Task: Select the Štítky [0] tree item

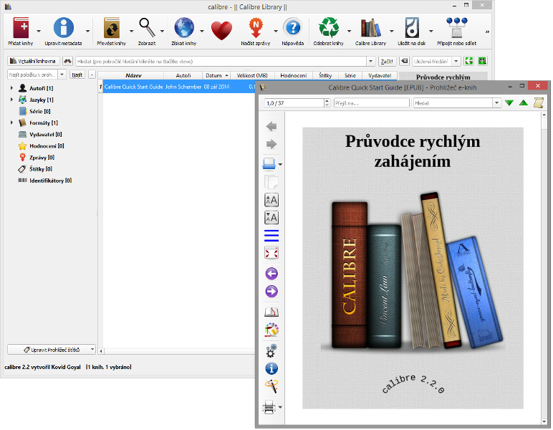Action: click(41, 168)
